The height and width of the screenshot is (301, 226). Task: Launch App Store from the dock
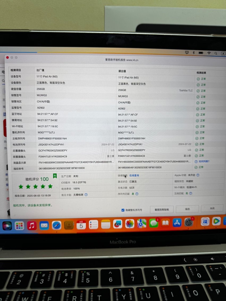click(x=177, y=223)
